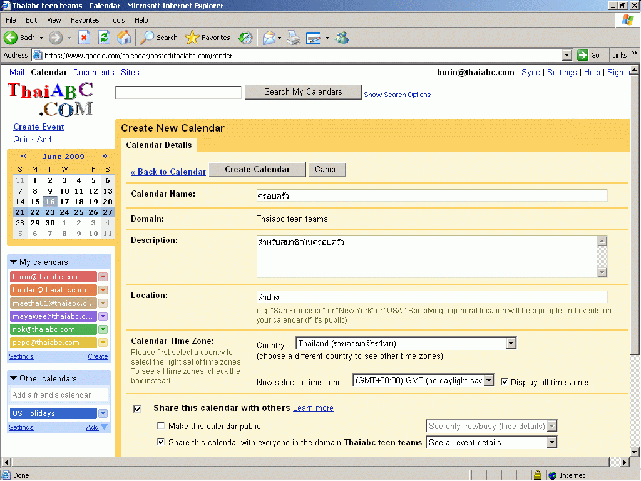Check Make this calendar public
Image resolution: width=641 pixels, height=481 pixels.
[x=162, y=426]
